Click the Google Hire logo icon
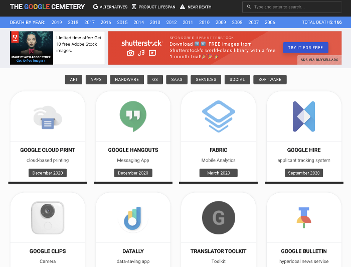Screen dimensions: 351x267 pos(304,116)
